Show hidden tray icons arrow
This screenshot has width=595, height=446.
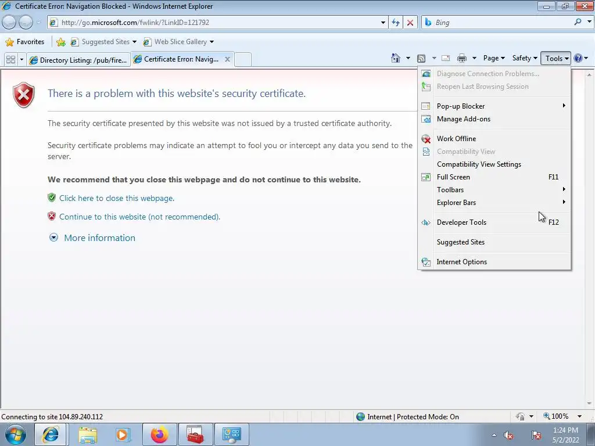pos(494,435)
